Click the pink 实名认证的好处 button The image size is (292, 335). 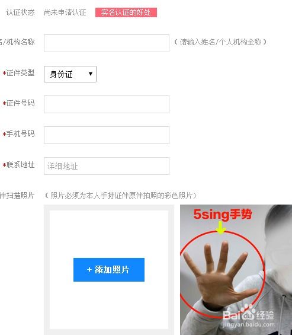[126, 12]
